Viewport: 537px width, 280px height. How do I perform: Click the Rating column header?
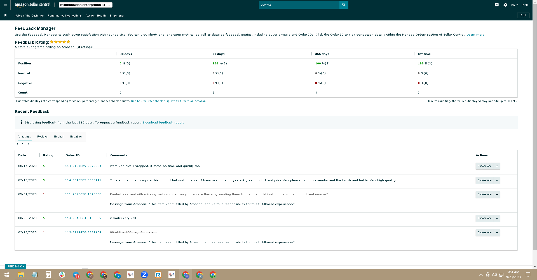click(x=48, y=155)
